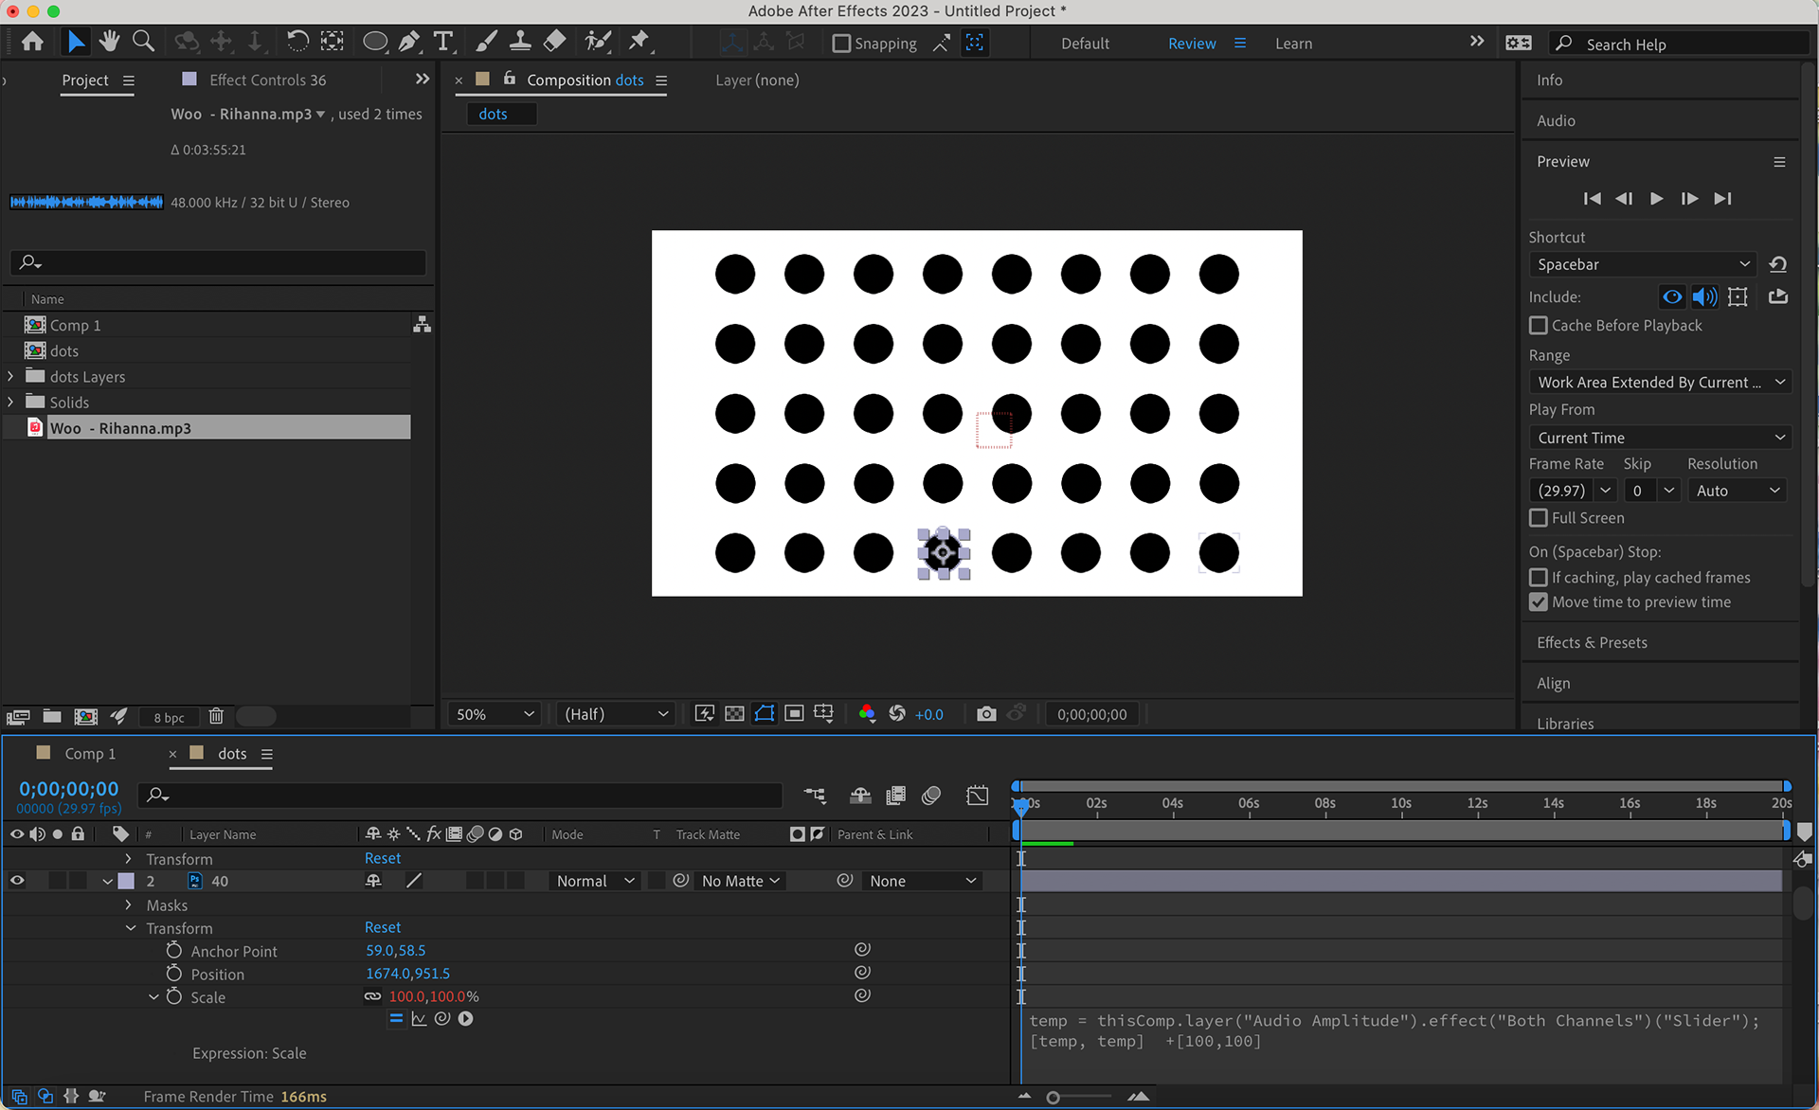This screenshot has height=1110, width=1819.
Task: Click the timeline zoom slider knob
Action: (x=1053, y=1098)
